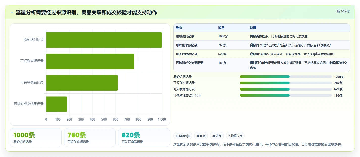Click table value 180条

[222, 63]
